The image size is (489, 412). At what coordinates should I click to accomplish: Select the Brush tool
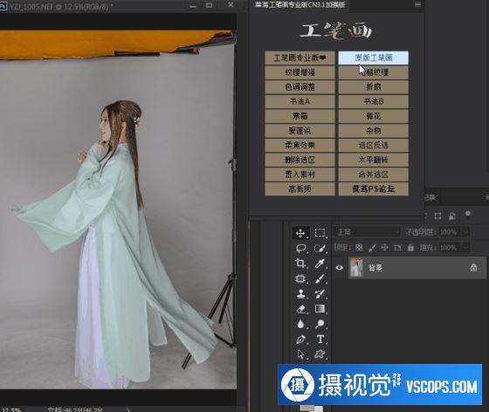[x=320, y=278]
